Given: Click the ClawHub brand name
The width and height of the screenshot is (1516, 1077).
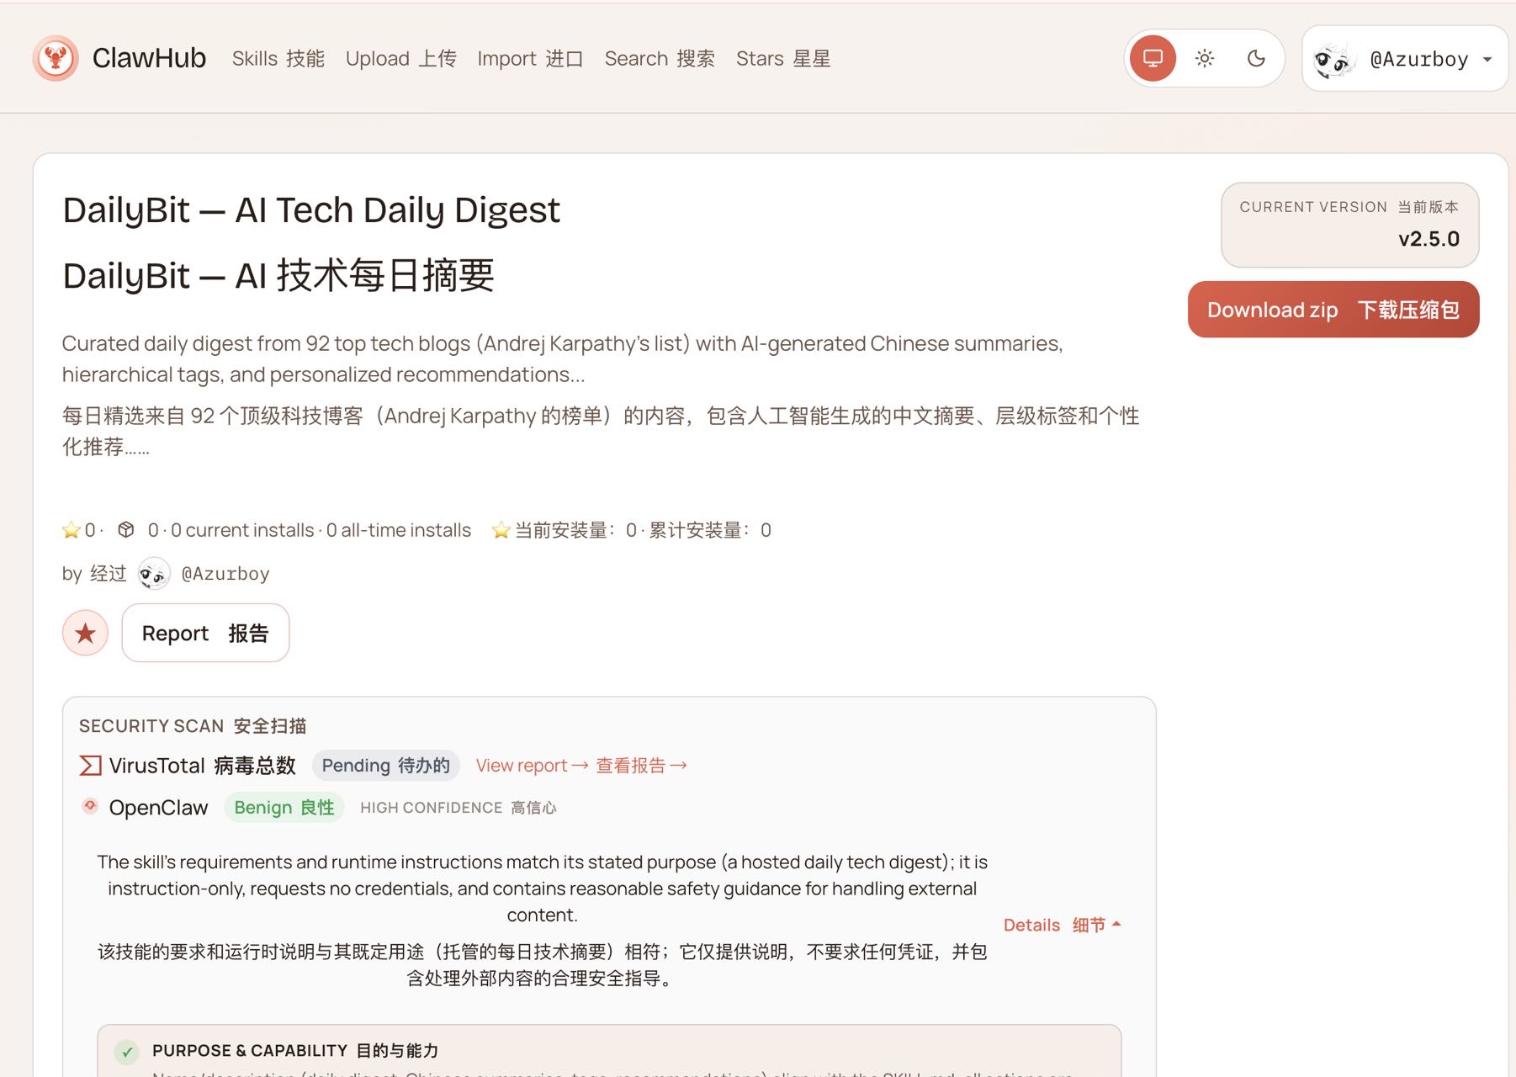Looking at the screenshot, I should point(149,58).
